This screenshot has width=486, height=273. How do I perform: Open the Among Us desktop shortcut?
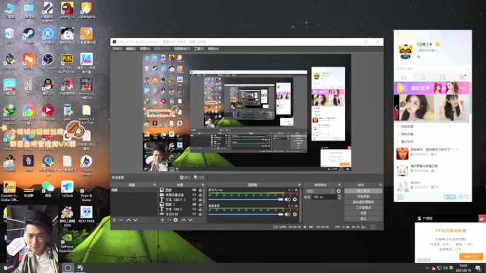[x=67, y=10]
